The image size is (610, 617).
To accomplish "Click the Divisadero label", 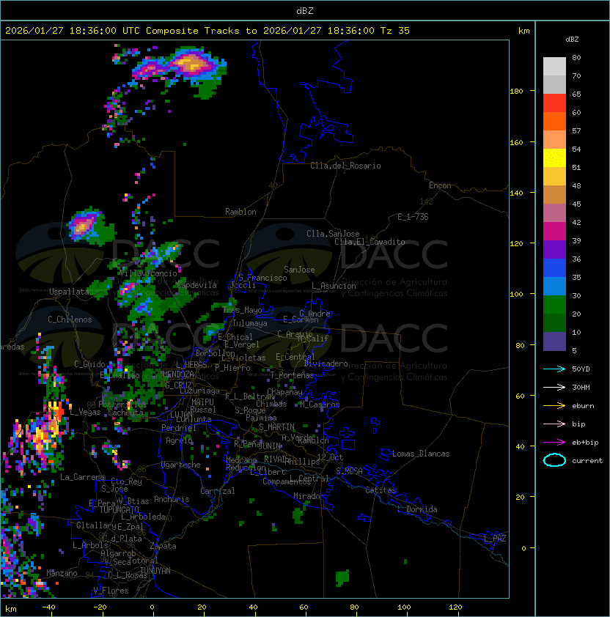I will 326,363.
